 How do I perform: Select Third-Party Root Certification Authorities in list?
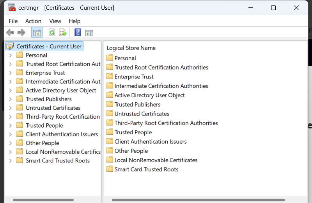[166, 123]
